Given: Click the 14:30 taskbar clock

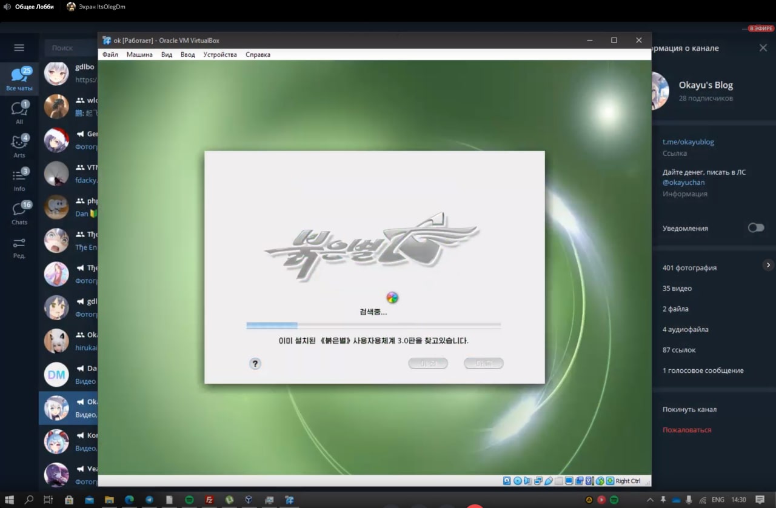Looking at the screenshot, I should (x=738, y=500).
